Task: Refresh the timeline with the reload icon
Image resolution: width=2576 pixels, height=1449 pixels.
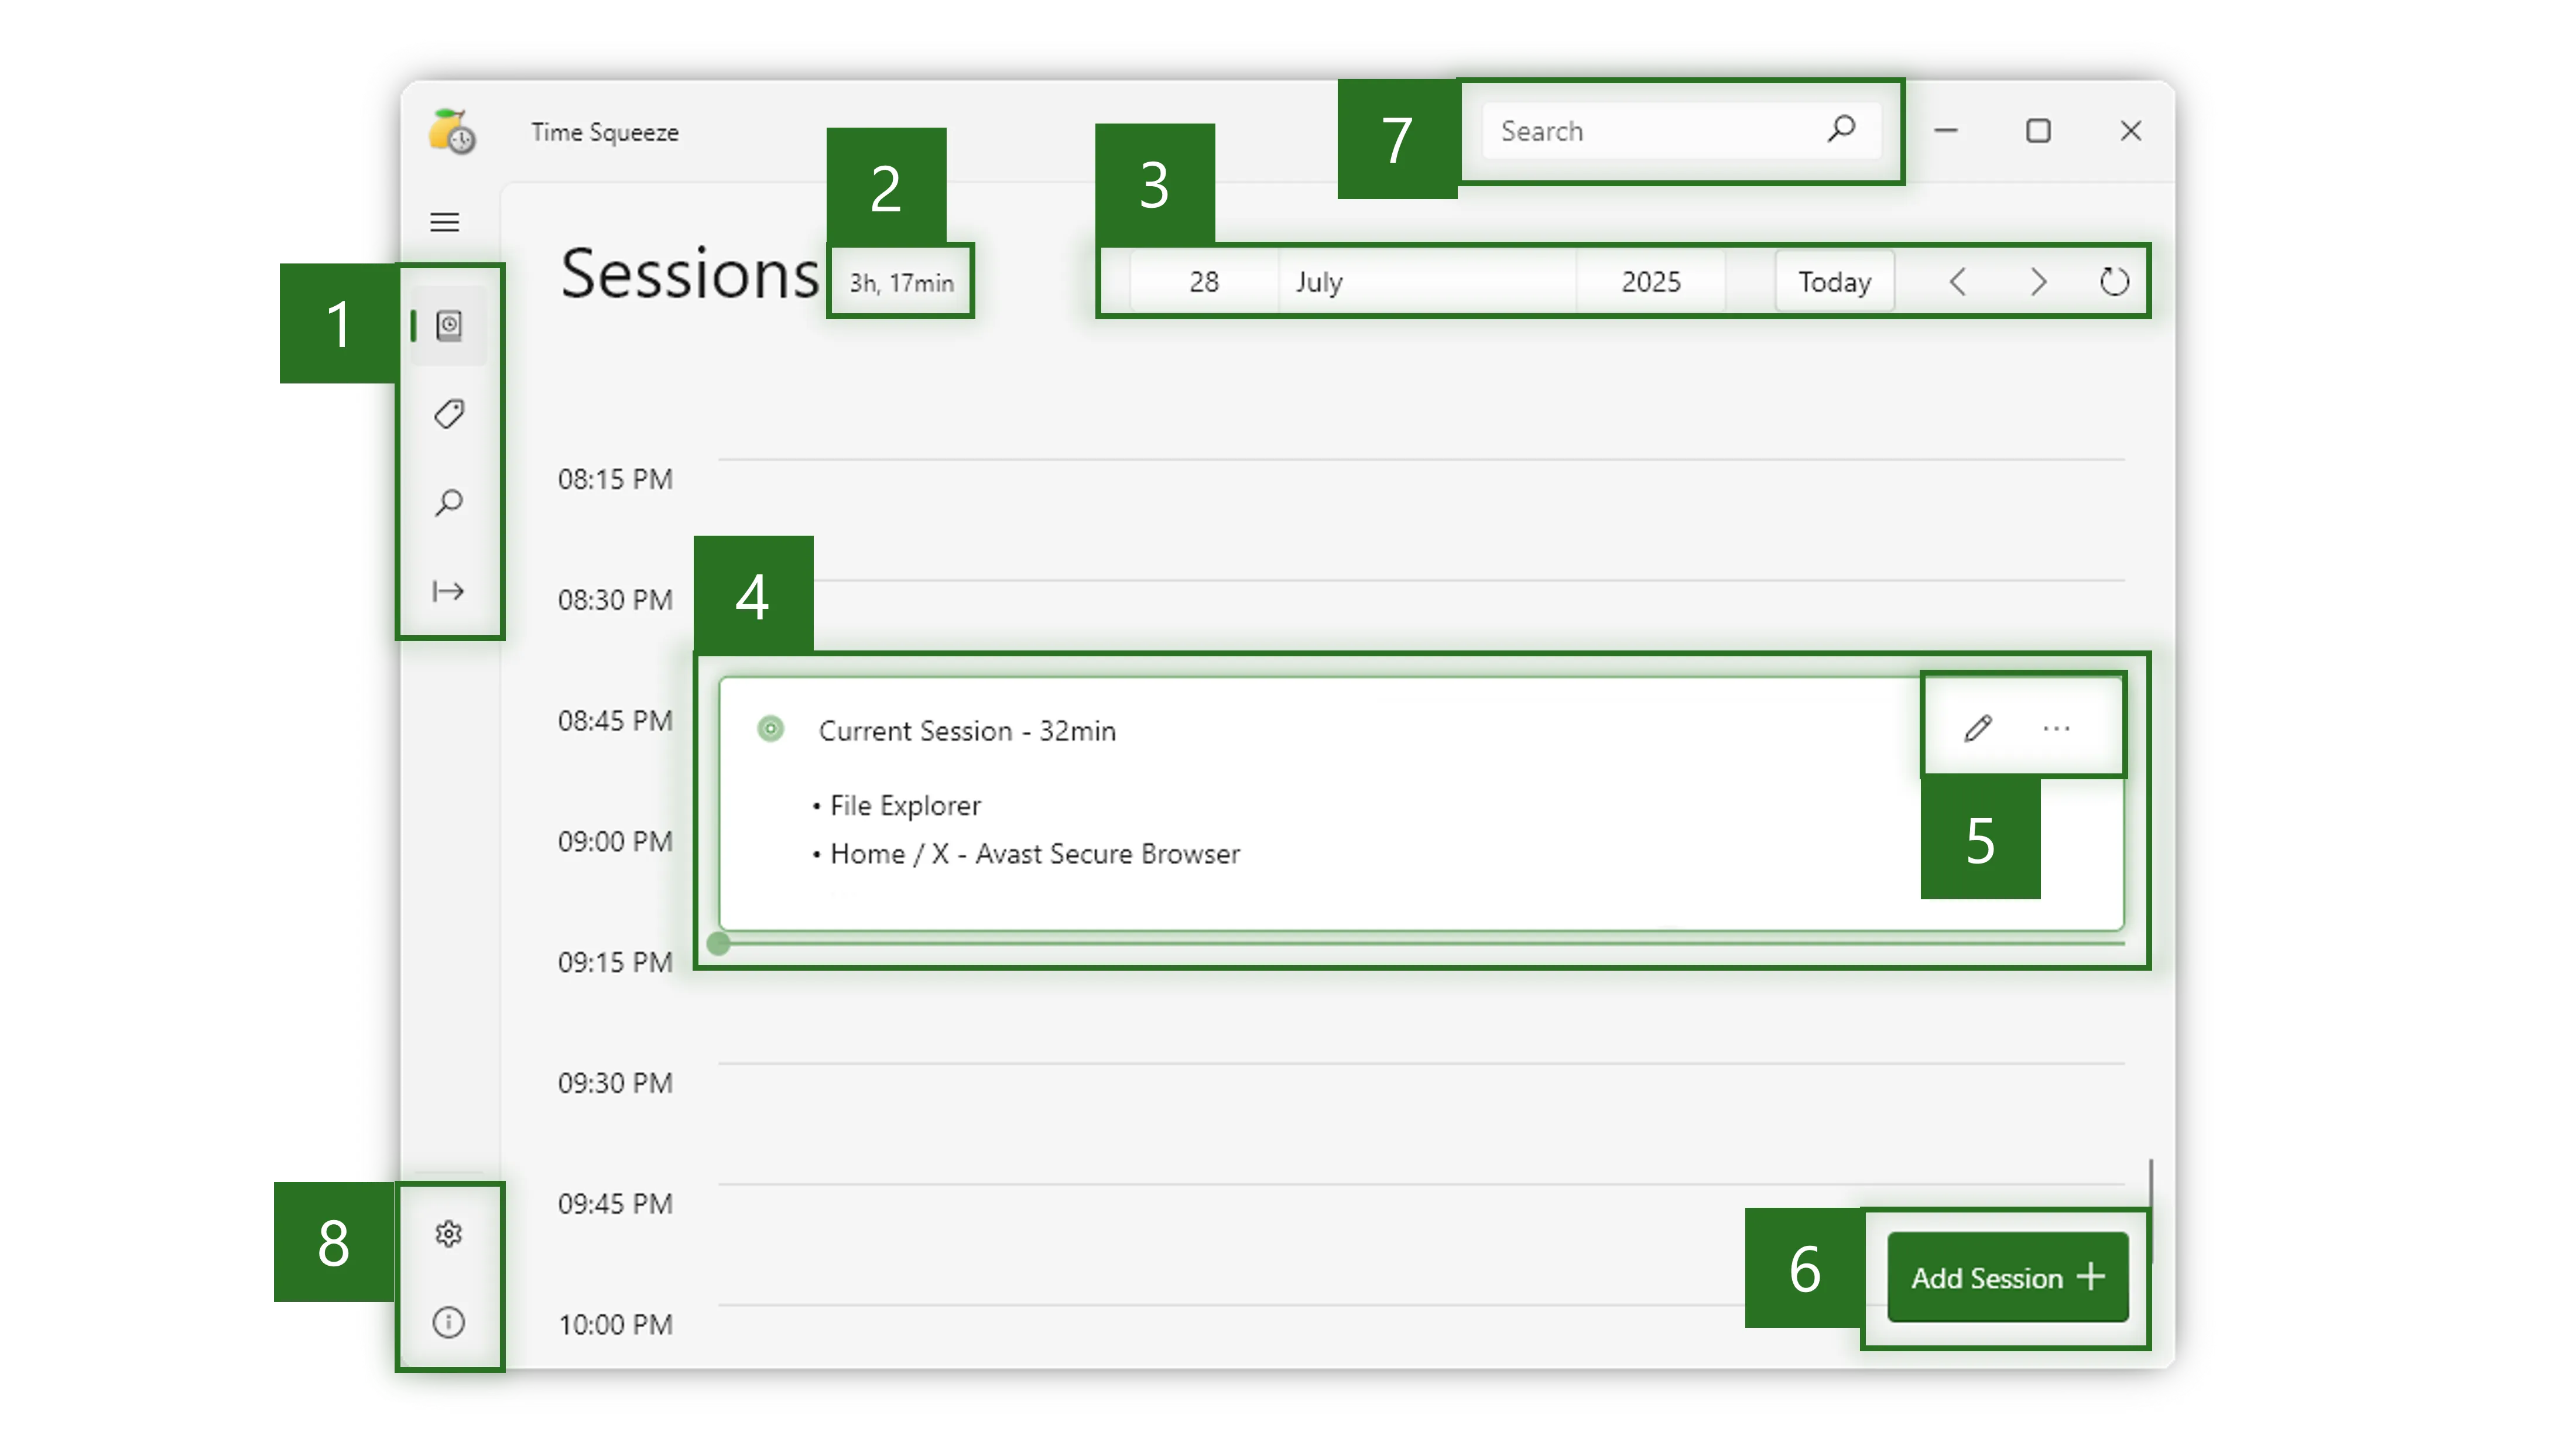Action: pyautogui.click(x=2114, y=281)
